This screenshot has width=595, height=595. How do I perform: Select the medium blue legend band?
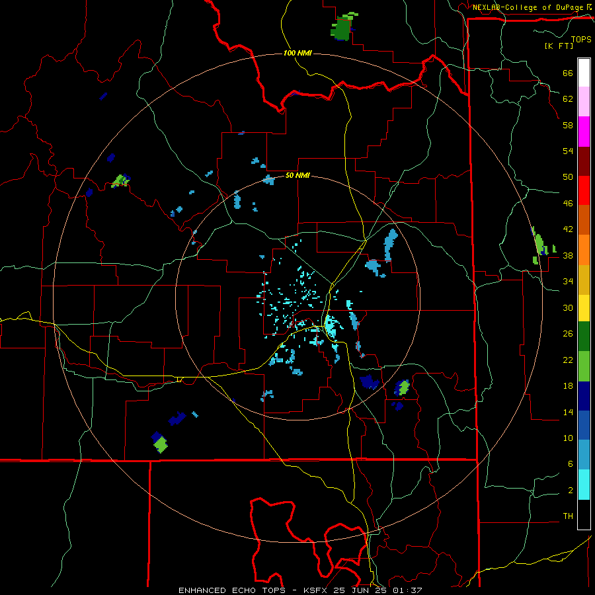point(584,425)
